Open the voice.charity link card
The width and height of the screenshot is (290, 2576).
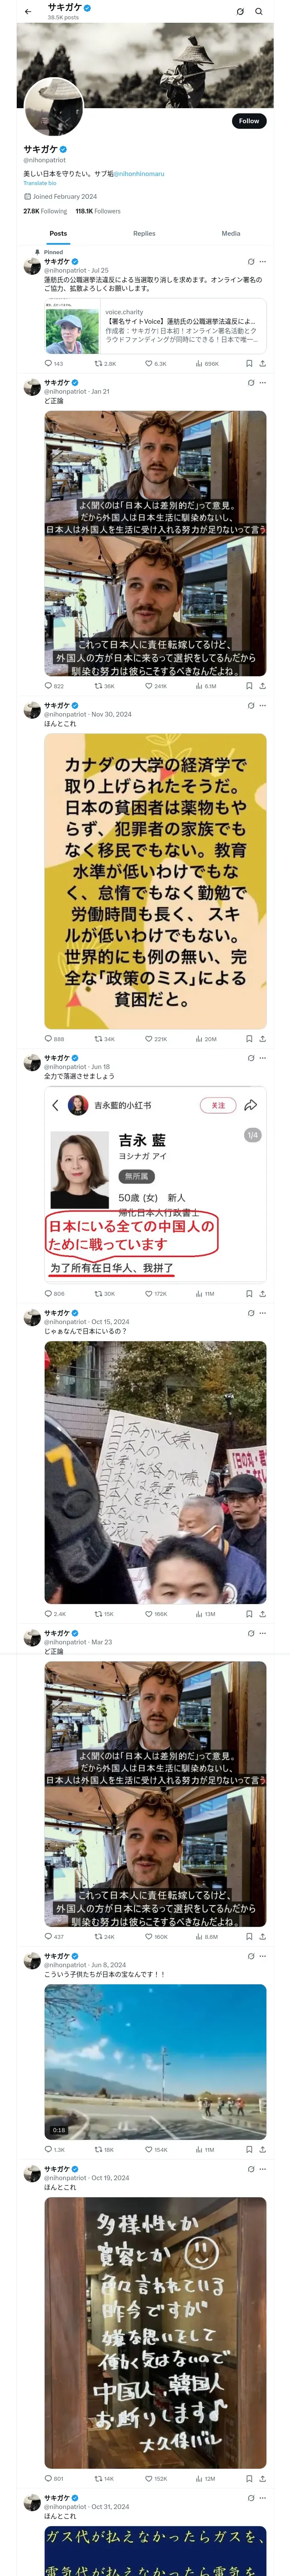155,327
